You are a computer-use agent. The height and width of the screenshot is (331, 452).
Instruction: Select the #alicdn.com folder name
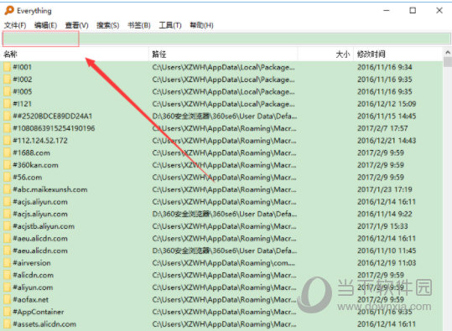point(34,275)
